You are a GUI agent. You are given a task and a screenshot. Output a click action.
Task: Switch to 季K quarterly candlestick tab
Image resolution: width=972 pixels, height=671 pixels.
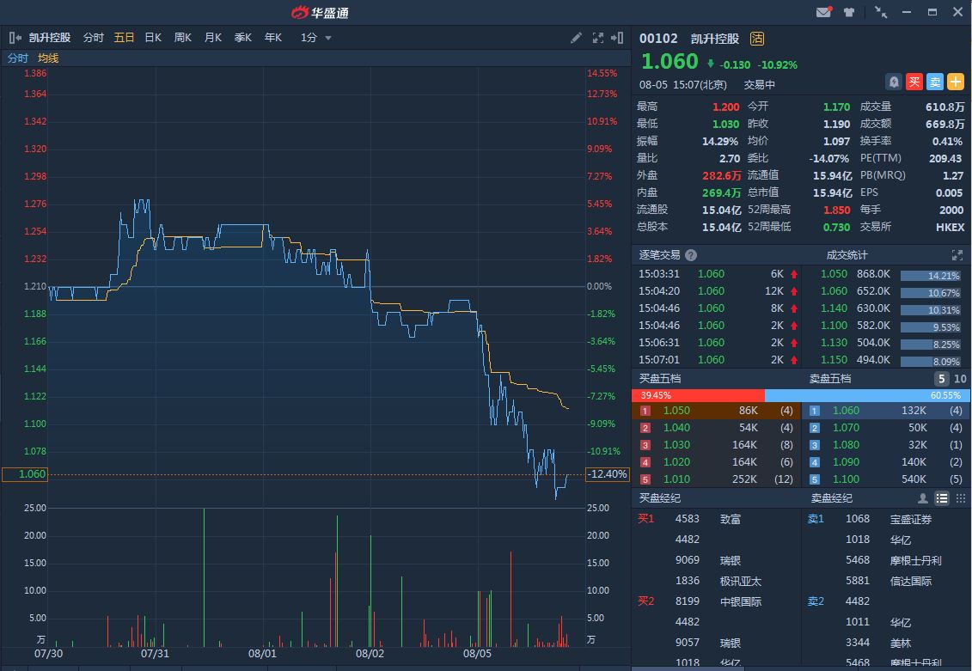(x=243, y=38)
